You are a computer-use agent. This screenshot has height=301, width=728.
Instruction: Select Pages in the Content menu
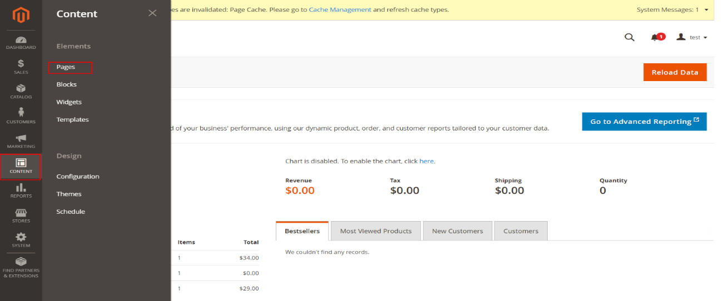click(x=66, y=67)
